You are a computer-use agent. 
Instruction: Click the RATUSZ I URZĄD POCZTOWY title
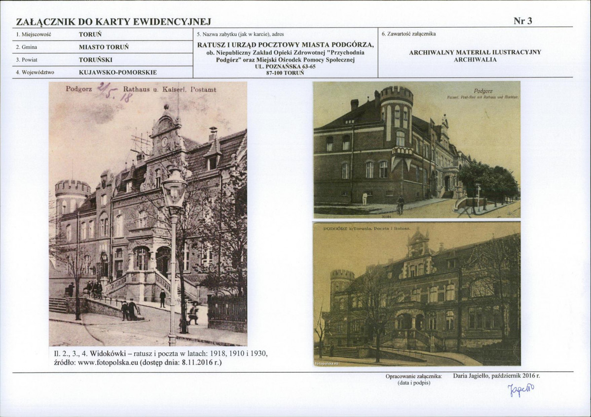pyautogui.click(x=285, y=45)
